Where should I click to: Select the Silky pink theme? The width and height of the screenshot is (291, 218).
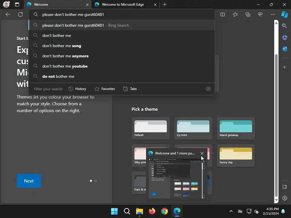tap(139, 156)
